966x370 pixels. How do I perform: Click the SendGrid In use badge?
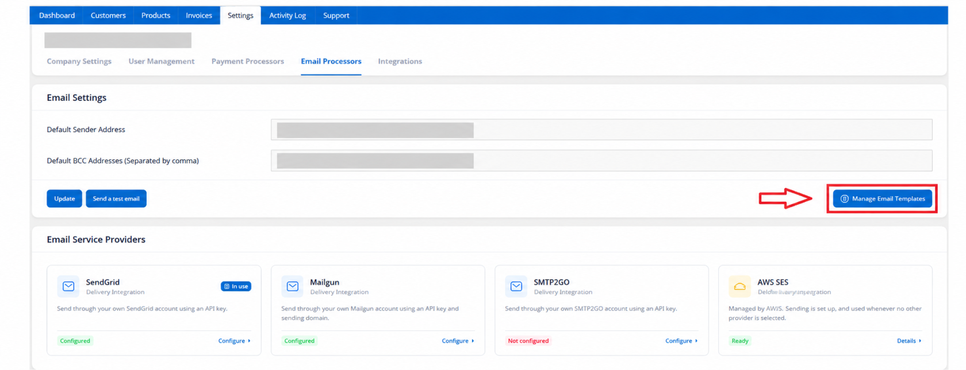pyautogui.click(x=236, y=286)
